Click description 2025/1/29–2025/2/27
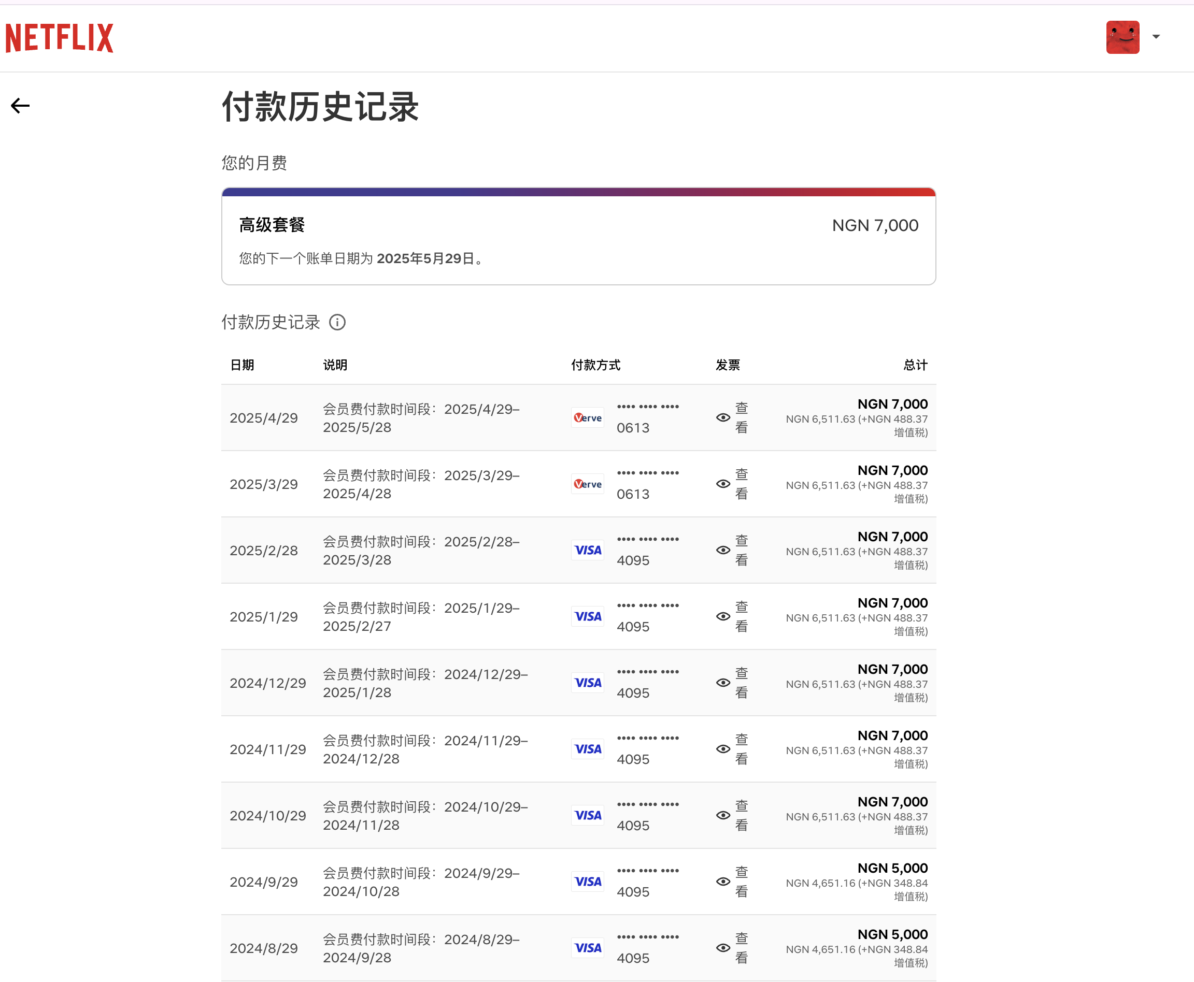Image resolution: width=1194 pixels, height=982 pixels. [x=421, y=616]
